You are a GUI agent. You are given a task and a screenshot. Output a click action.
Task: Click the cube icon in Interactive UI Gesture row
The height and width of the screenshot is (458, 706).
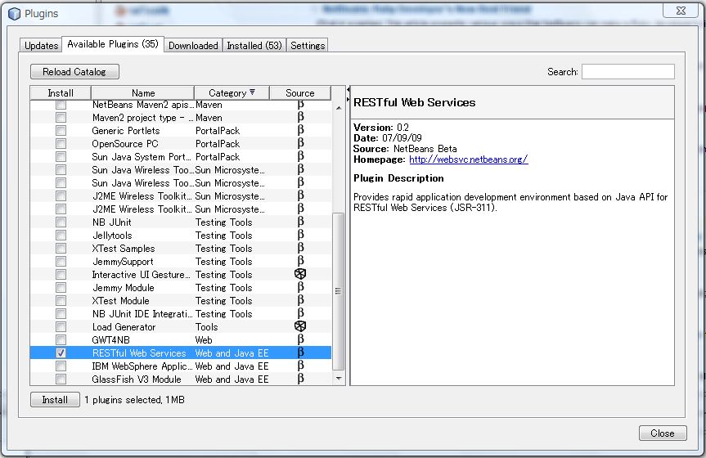[300, 274]
